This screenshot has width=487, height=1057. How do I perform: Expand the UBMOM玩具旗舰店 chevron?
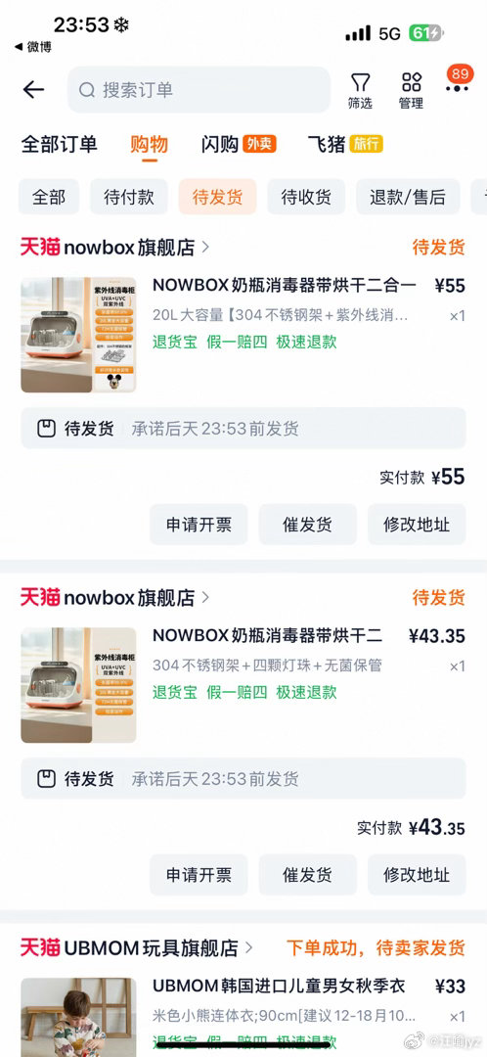pyautogui.click(x=248, y=947)
